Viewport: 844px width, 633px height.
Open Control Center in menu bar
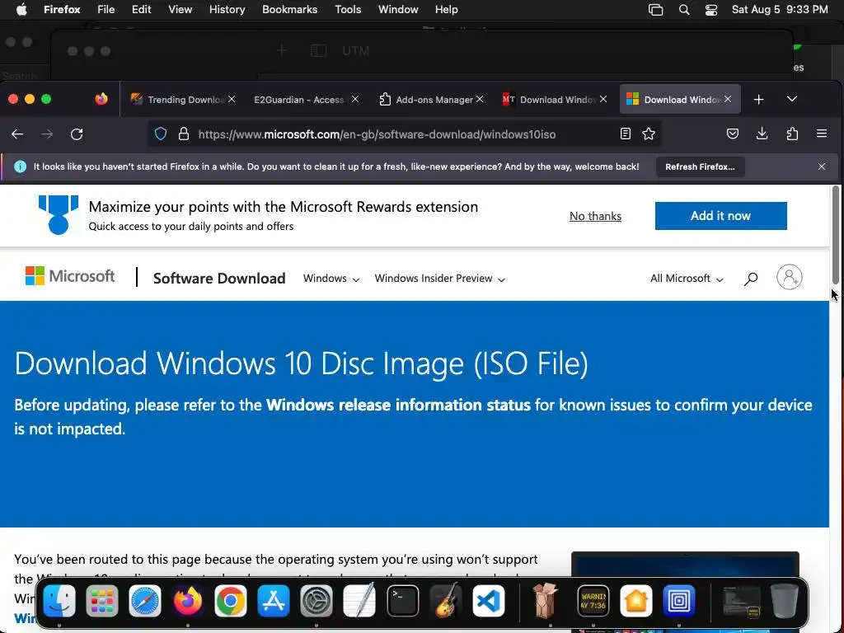tap(711, 10)
